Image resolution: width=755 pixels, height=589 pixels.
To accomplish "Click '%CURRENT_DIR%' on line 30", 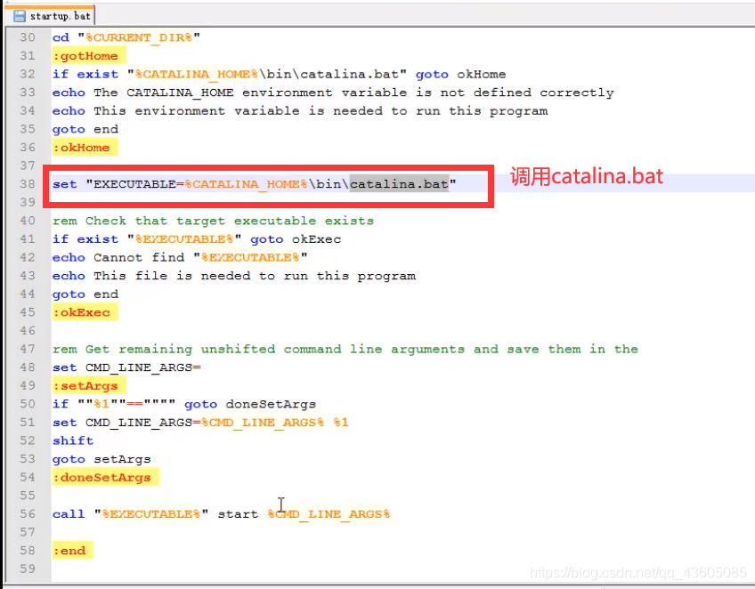I will [139, 37].
